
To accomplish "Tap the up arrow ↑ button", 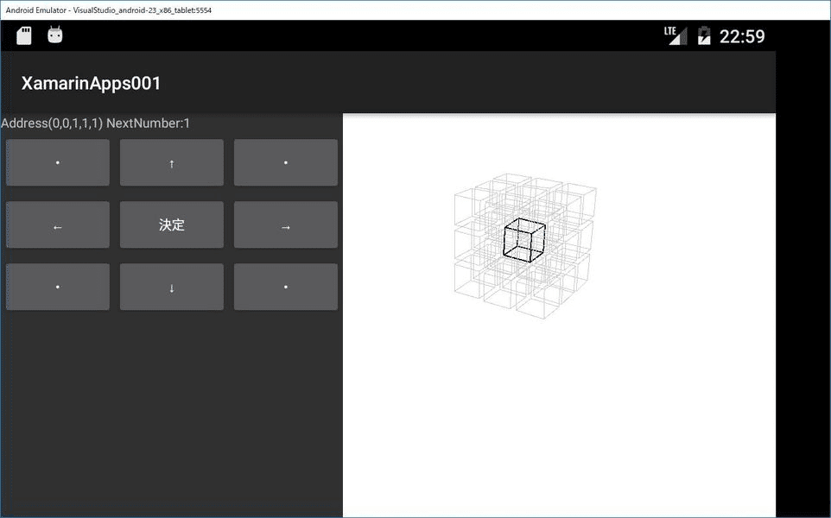I will click(x=172, y=162).
